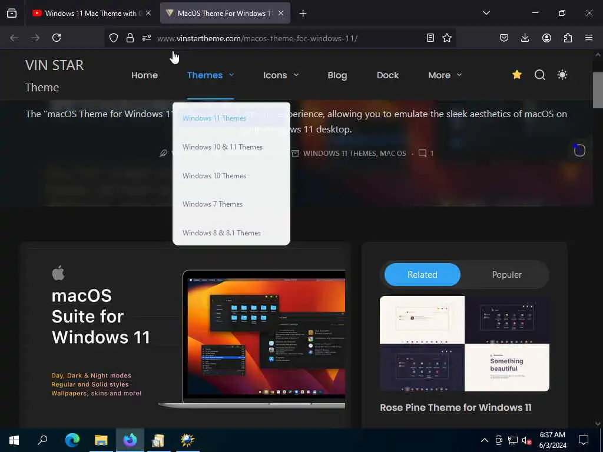Go back to previous page
This screenshot has width=603, height=452.
pos(14,38)
